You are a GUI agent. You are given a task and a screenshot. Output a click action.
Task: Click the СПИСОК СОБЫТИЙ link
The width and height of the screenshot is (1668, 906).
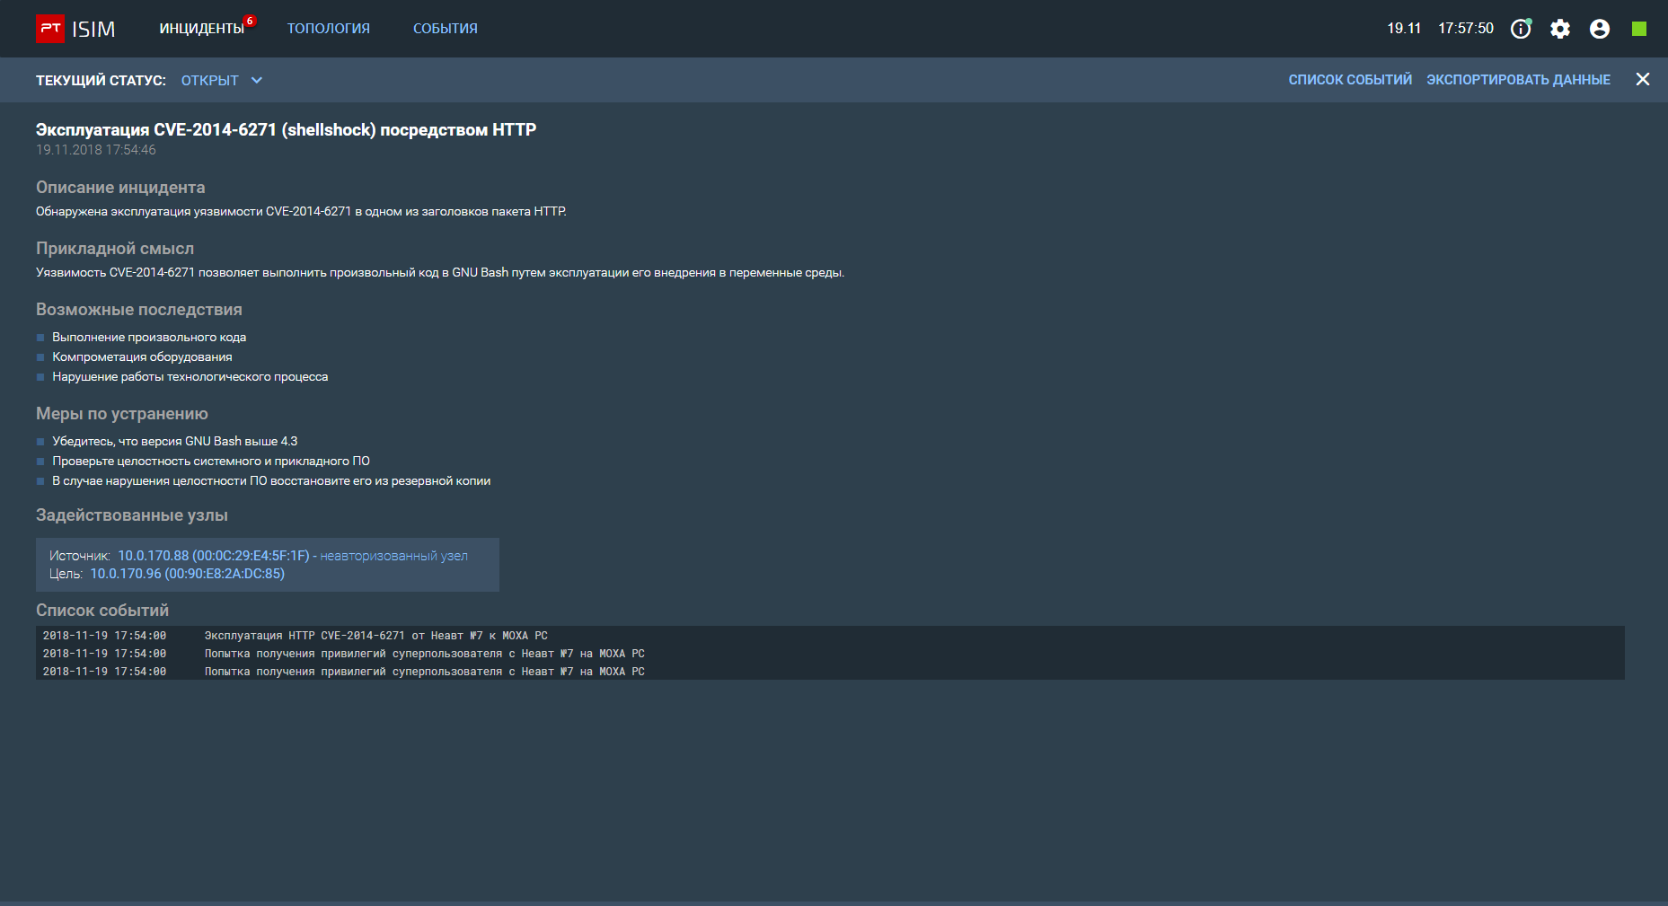1349,80
